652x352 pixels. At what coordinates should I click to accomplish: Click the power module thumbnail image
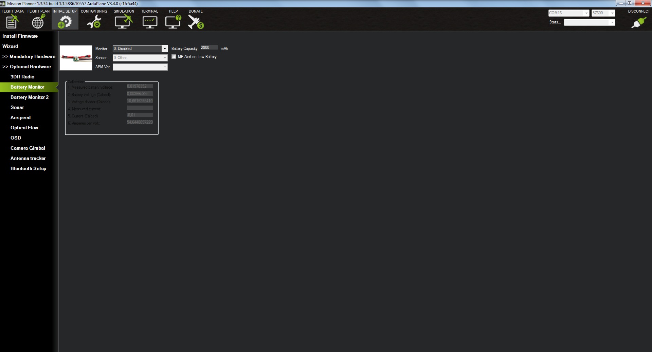(76, 58)
